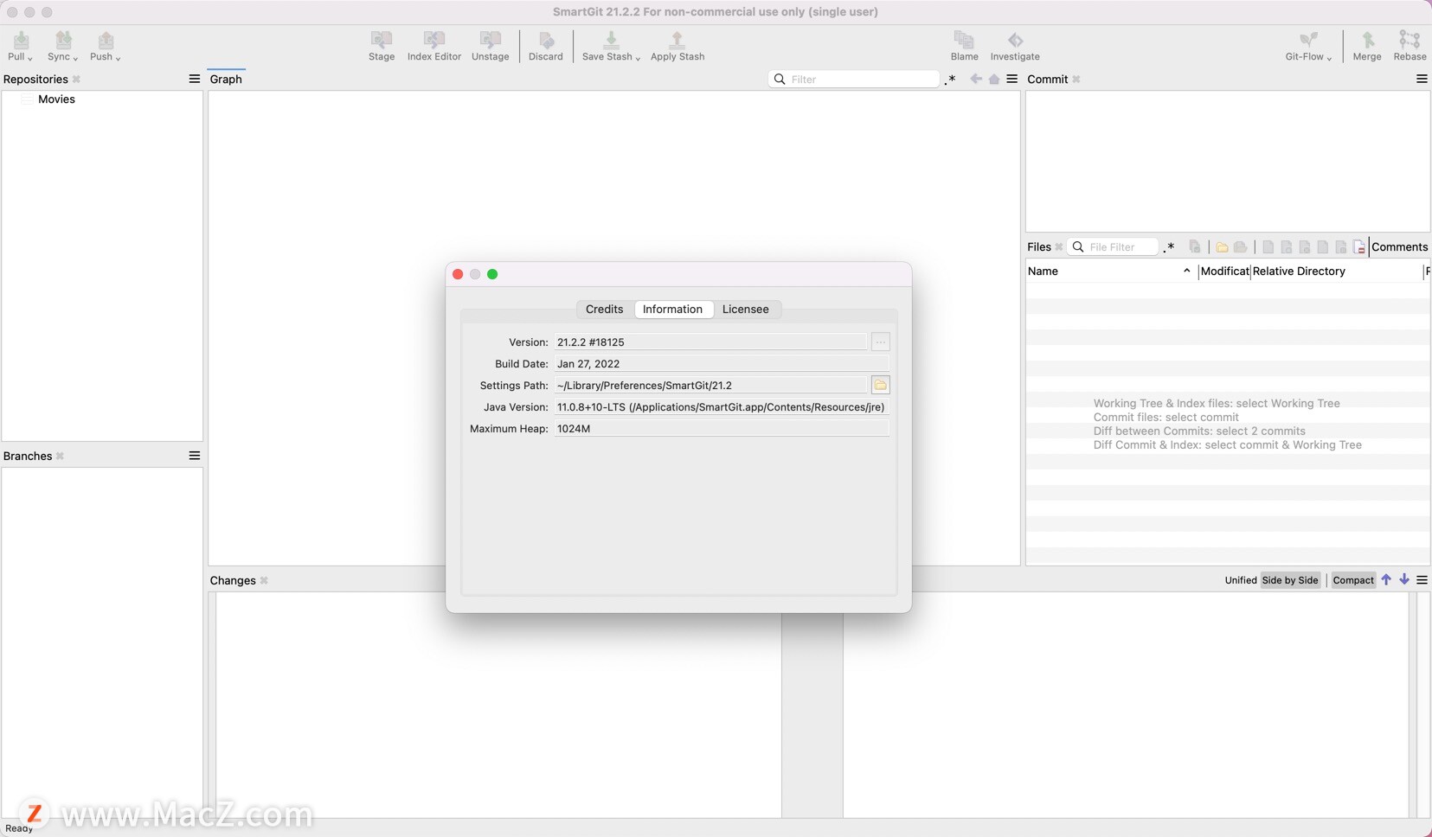Open settings path folder icon
This screenshot has height=837, width=1432.
click(880, 386)
